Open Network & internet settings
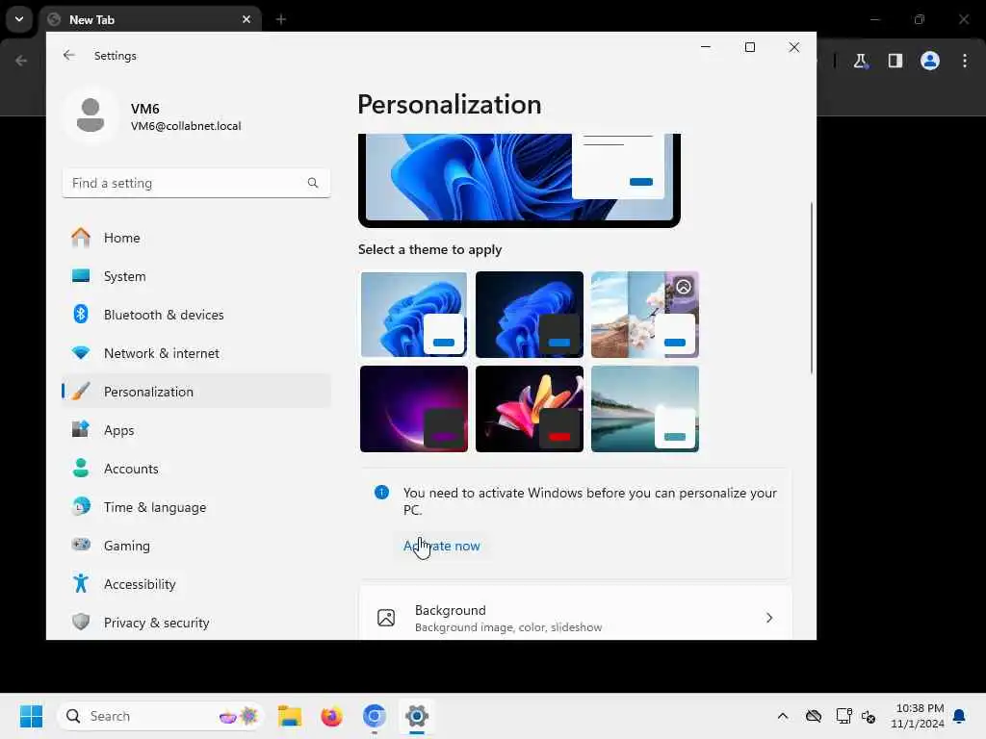 pos(196,353)
